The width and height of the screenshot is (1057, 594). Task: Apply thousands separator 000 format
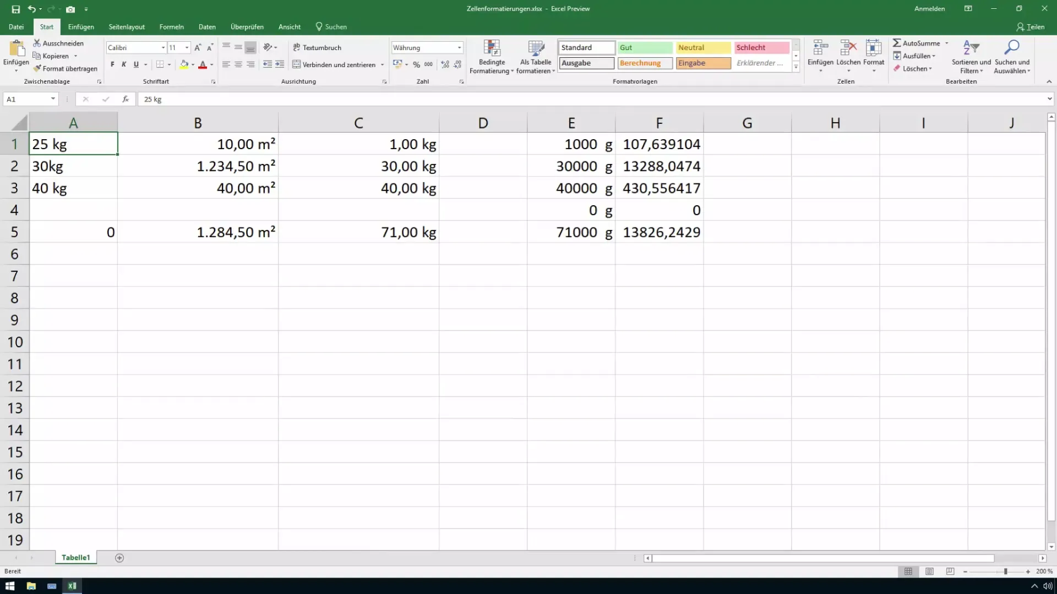click(x=428, y=64)
